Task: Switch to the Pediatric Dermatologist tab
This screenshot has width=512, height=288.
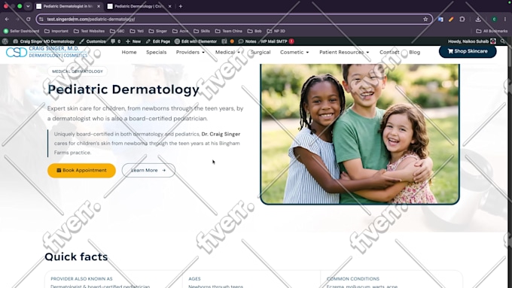Action: 69,6
